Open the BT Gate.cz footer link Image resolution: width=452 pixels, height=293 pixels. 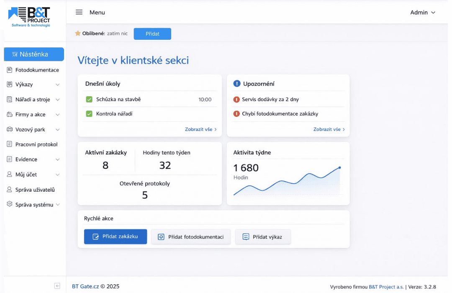pyautogui.click(x=85, y=286)
